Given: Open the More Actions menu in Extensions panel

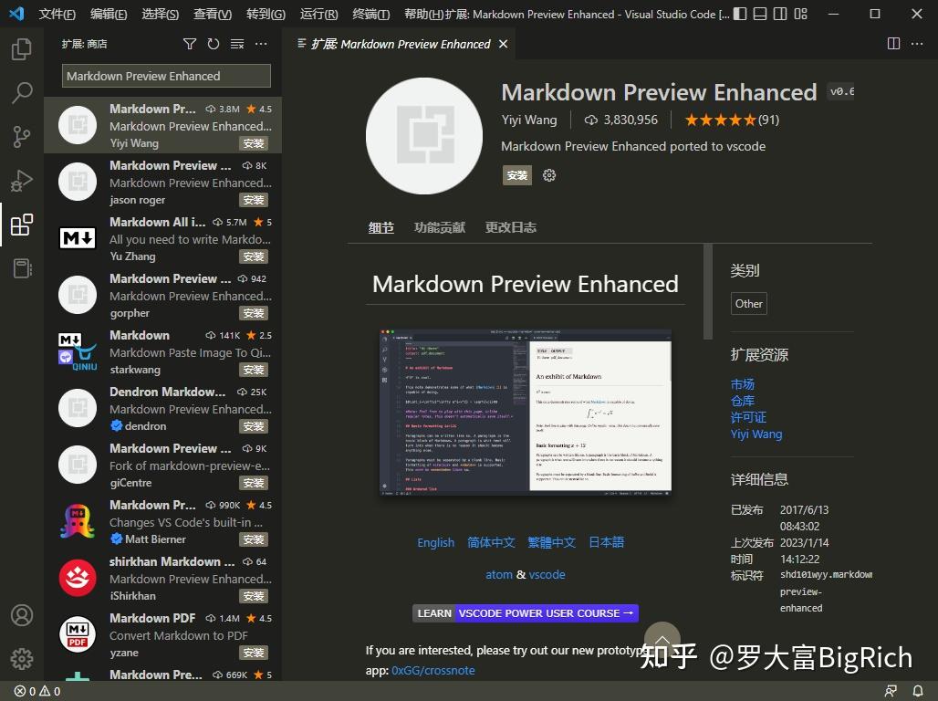Looking at the screenshot, I should [x=261, y=43].
